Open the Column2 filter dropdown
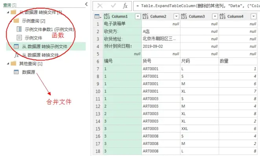260x156 pixels. click(x=176, y=17)
